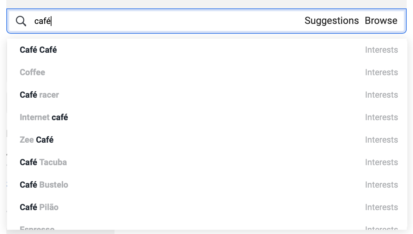Click the Interests label beside Café Café
The image size is (413, 234).
pyautogui.click(x=381, y=50)
